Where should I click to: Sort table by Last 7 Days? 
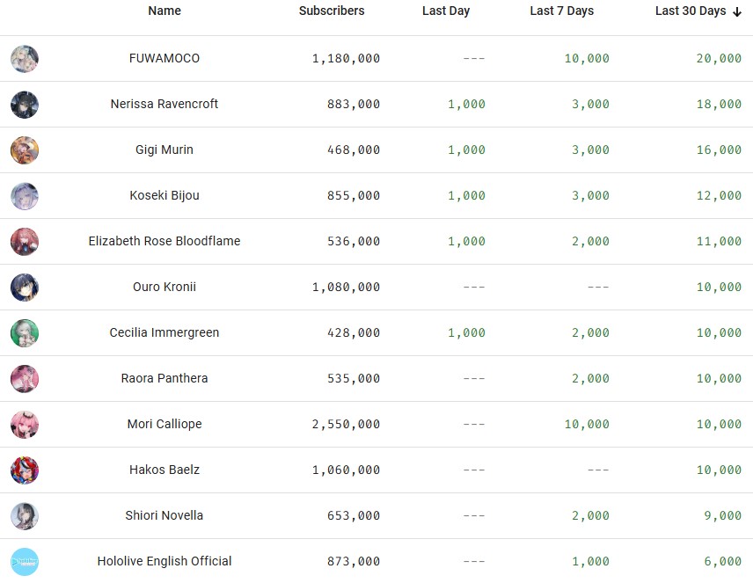(x=562, y=11)
